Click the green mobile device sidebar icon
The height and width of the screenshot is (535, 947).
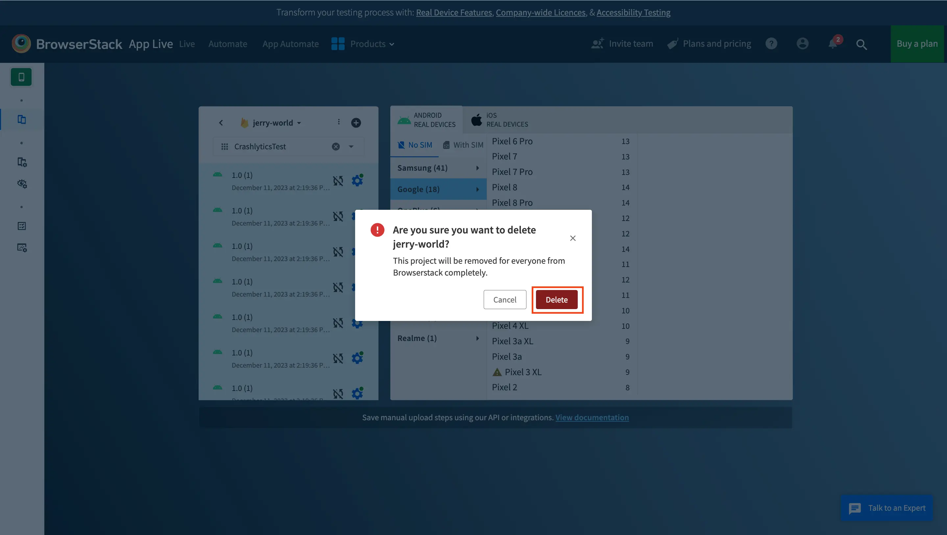(x=21, y=77)
